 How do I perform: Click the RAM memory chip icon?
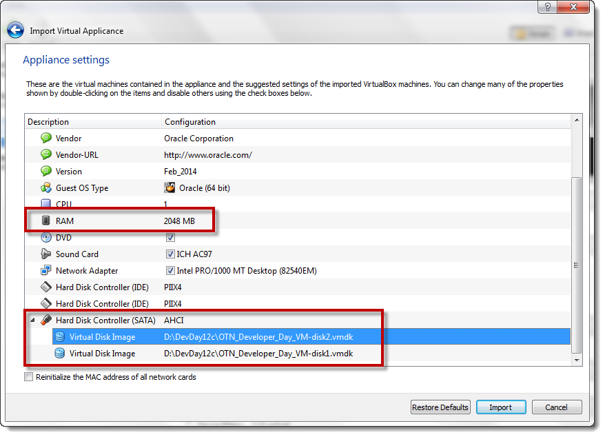46,221
